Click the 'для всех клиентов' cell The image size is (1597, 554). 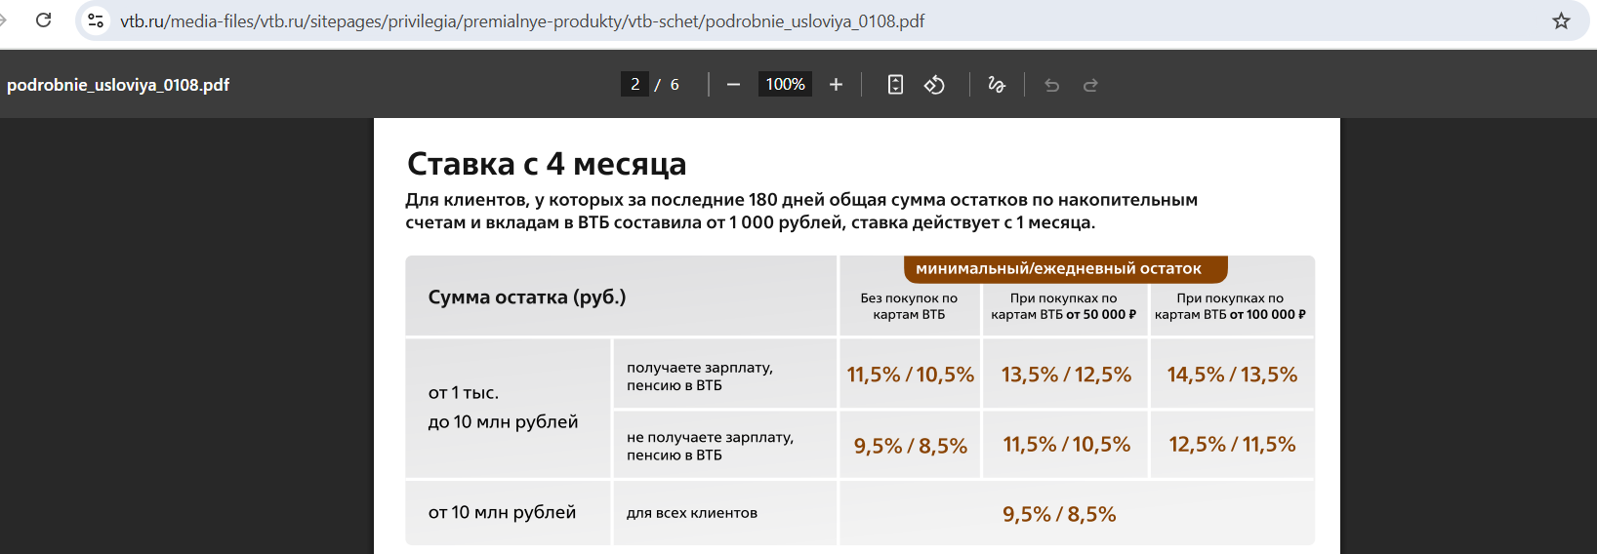click(724, 512)
